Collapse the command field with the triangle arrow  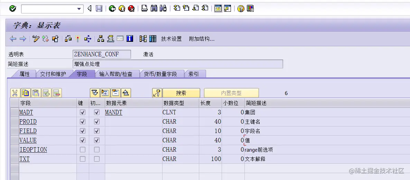point(90,9)
